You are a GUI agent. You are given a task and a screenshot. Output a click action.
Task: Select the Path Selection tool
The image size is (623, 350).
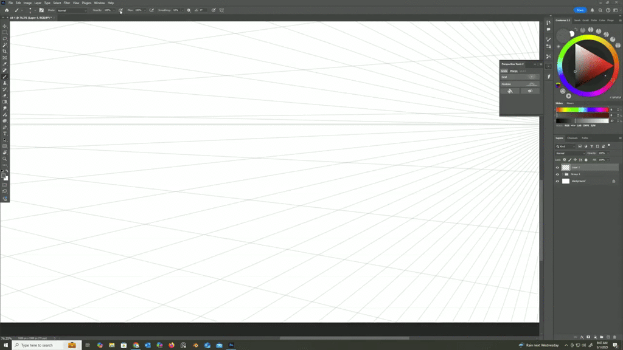(5, 140)
